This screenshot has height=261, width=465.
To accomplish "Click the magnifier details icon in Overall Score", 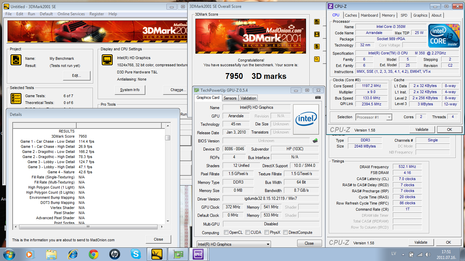I will [317, 59].
